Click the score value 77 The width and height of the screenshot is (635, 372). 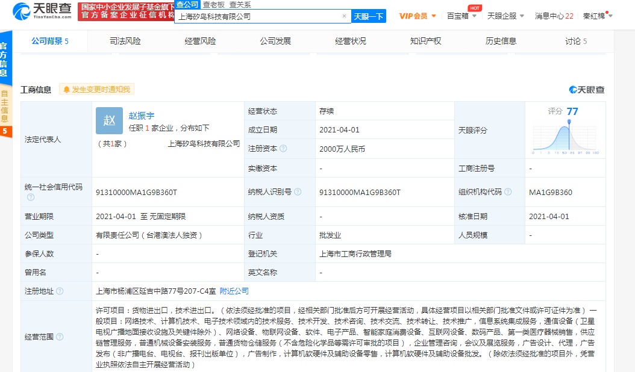point(572,111)
